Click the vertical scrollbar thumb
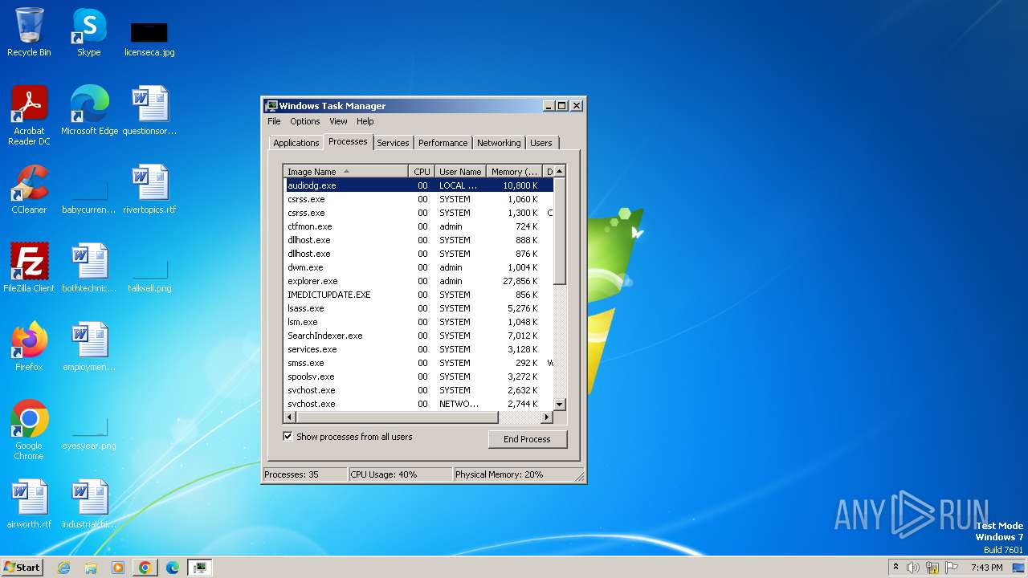The image size is (1028, 578). tap(560, 231)
